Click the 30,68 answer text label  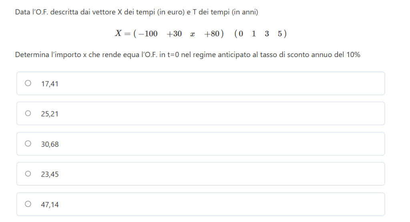pyautogui.click(x=50, y=144)
